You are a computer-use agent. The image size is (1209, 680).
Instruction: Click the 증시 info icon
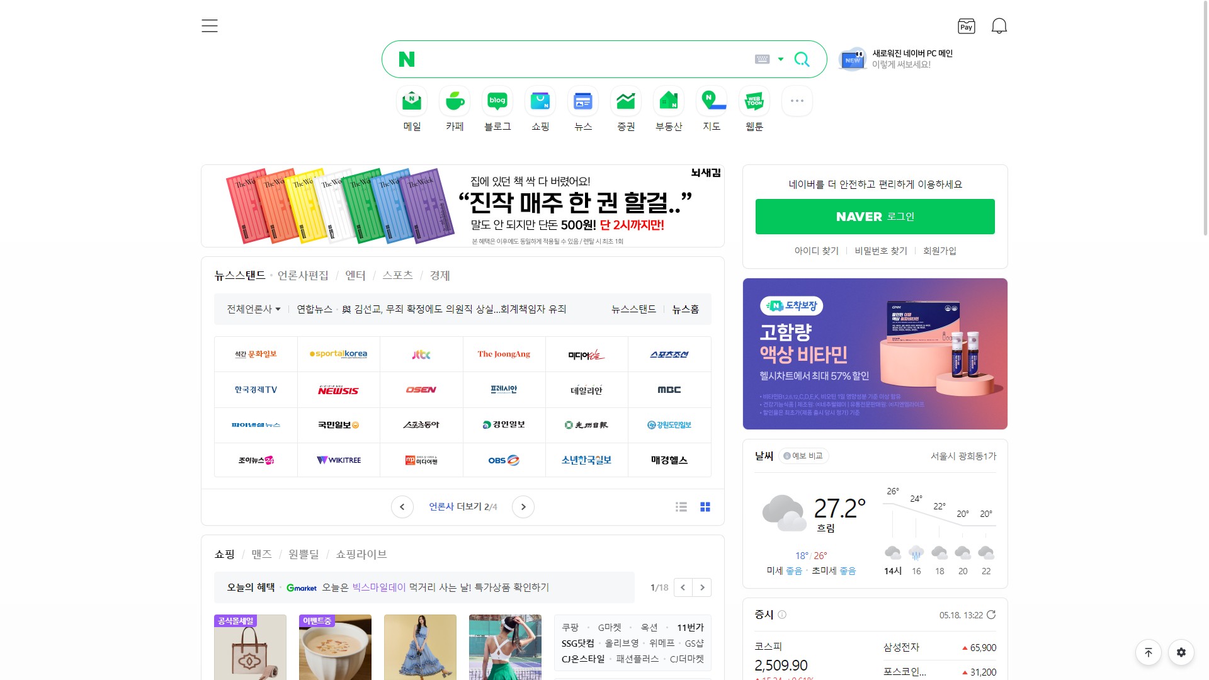[782, 615]
